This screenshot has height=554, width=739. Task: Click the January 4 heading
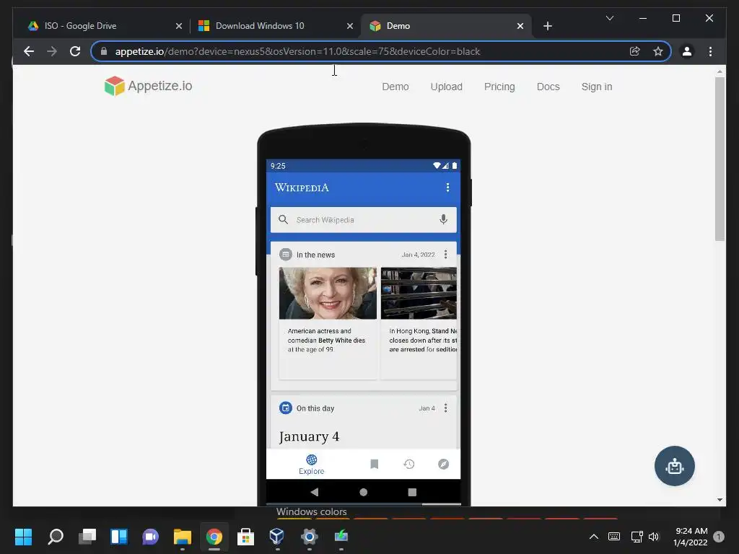(x=309, y=436)
